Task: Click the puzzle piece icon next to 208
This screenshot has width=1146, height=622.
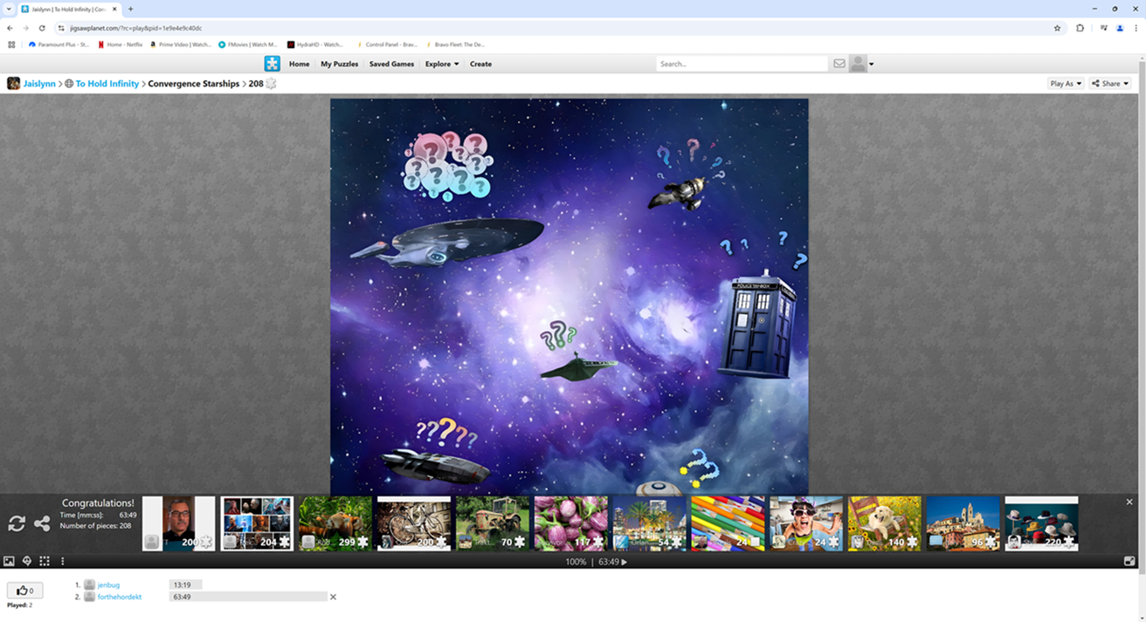Action: [272, 84]
